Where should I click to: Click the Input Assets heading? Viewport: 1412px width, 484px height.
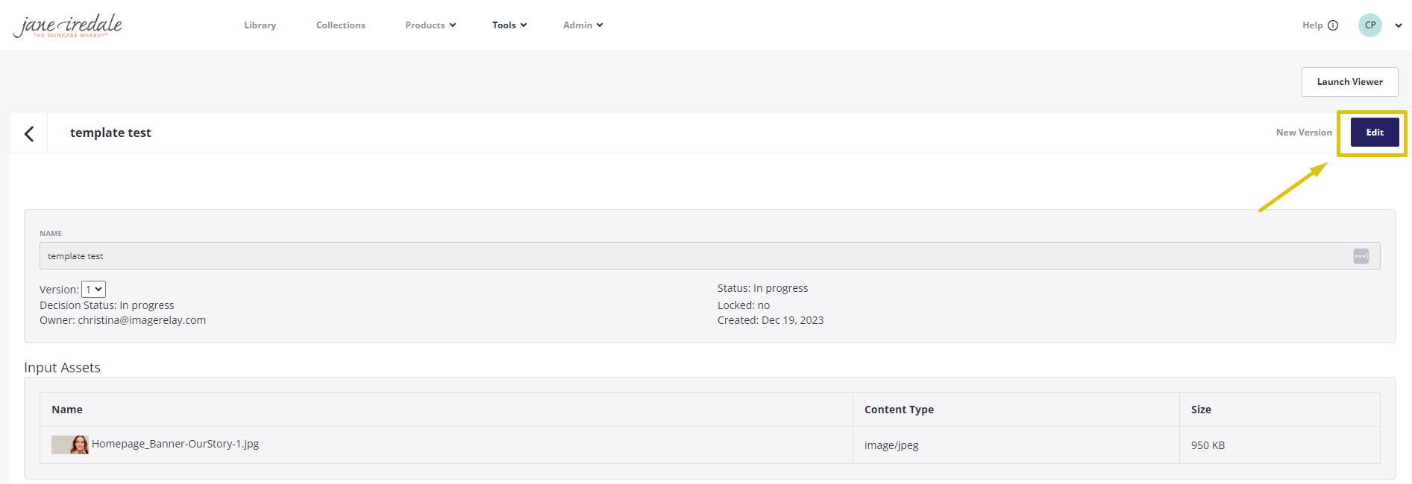pyautogui.click(x=62, y=368)
